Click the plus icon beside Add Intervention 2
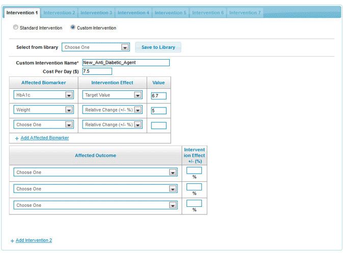The height and width of the screenshot is (270, 344). [12, 241]
